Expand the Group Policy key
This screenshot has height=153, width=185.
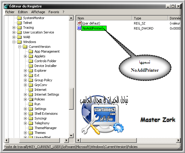pyautogui.click(x=25, y=80)
